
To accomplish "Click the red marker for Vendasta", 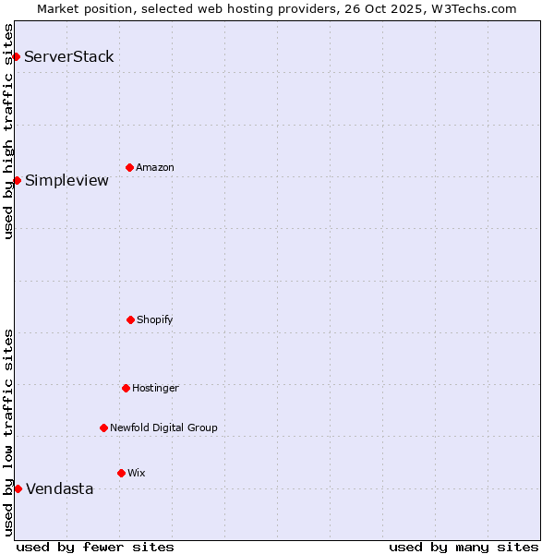I will coord(18,488).
